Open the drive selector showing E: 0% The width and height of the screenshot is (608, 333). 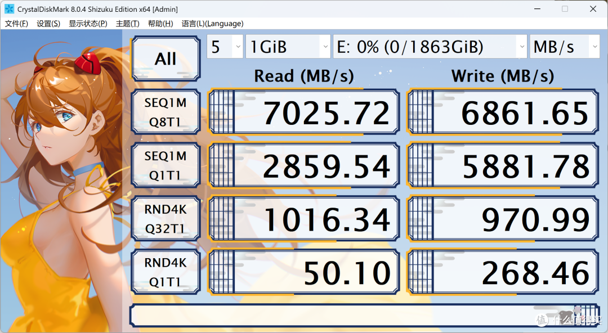tap(430, 47)
